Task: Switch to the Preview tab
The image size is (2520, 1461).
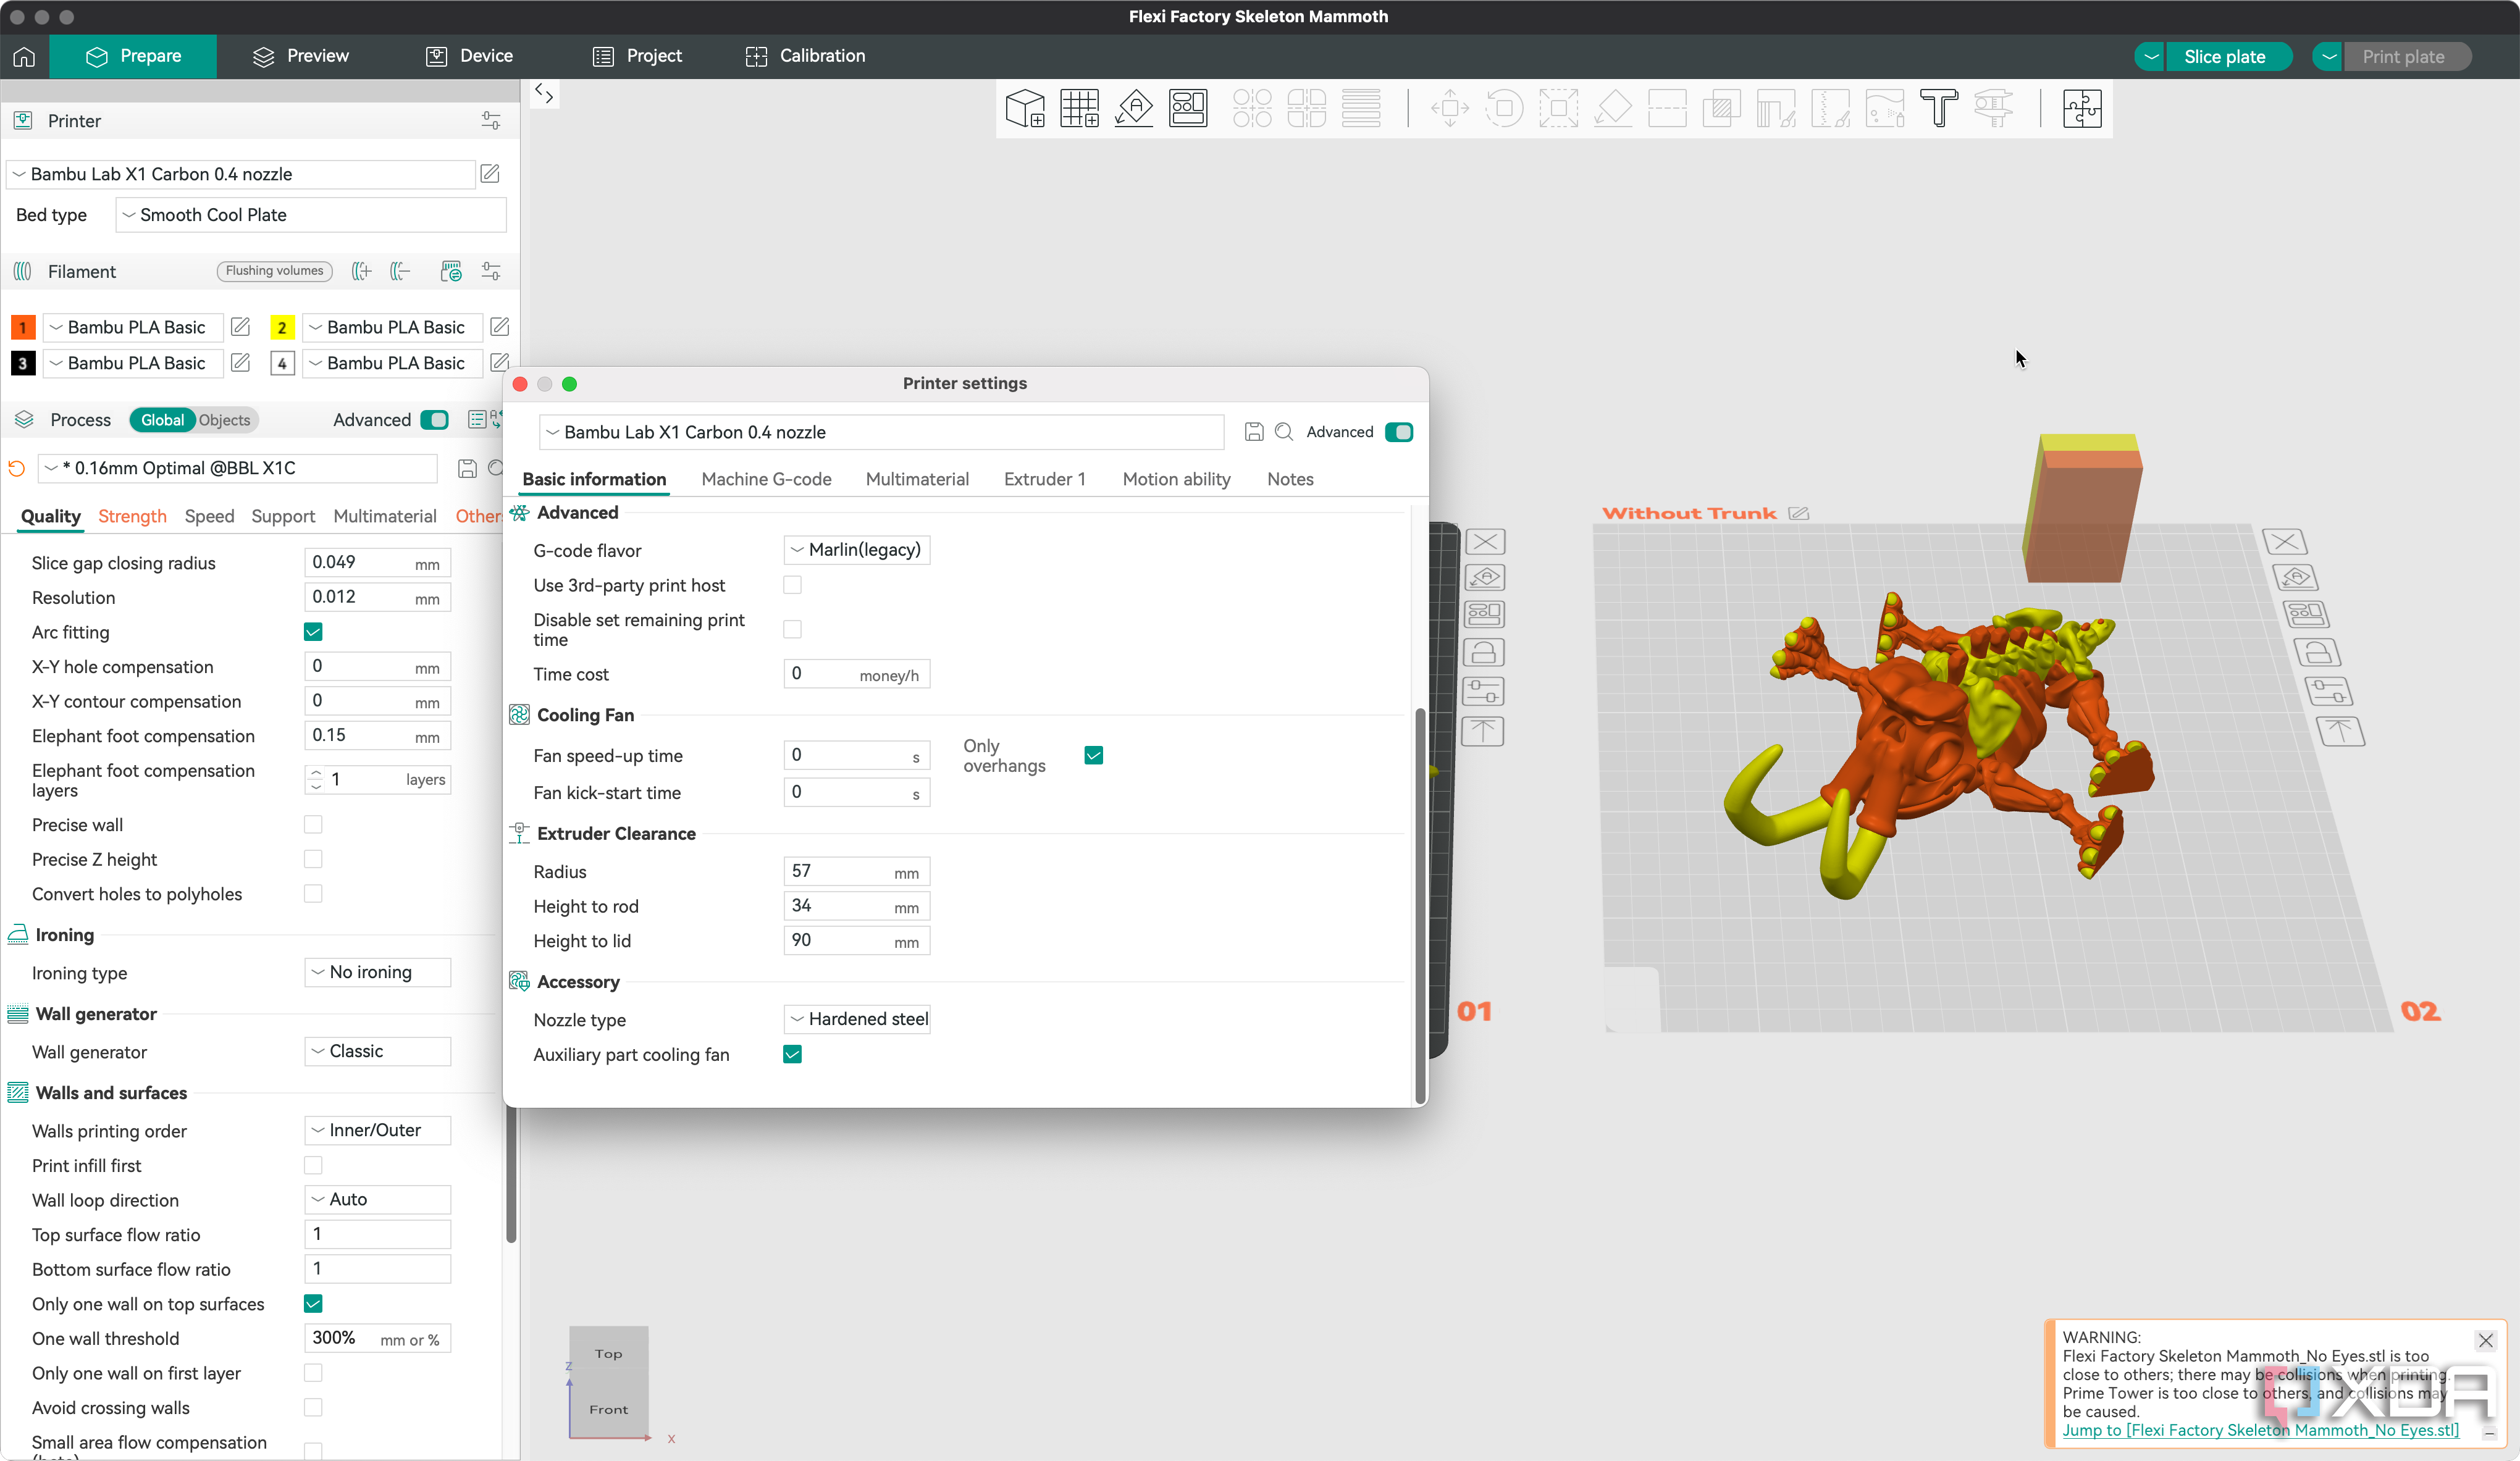Action: (x=301, y=56)
